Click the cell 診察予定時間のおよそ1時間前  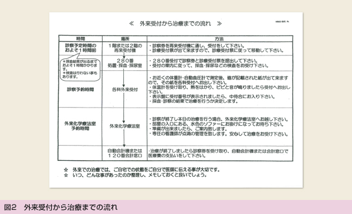tap(80, 48)
